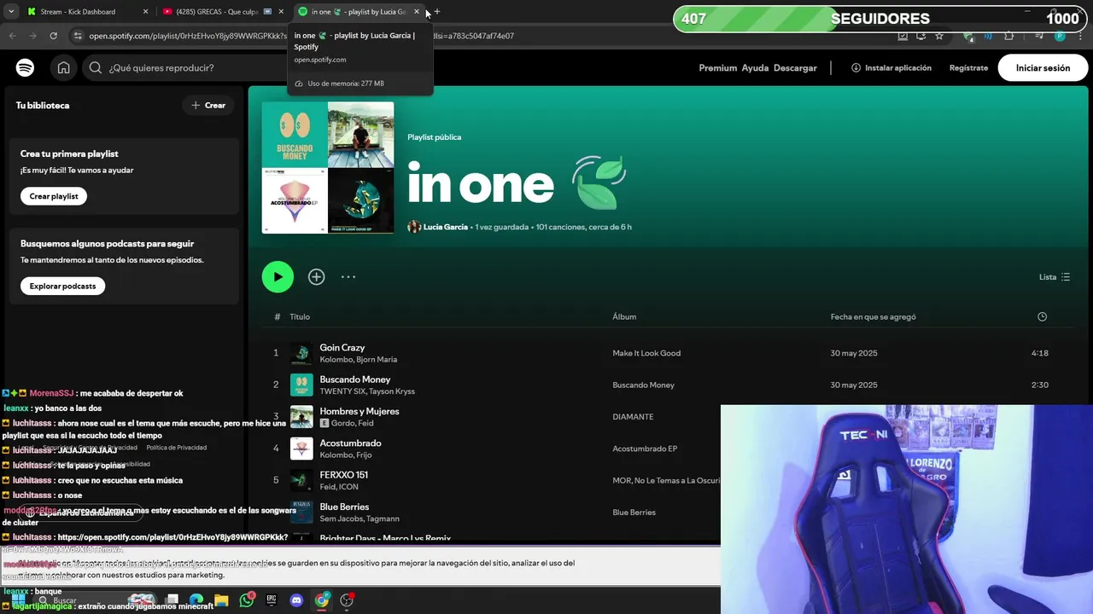Open the 'Descargar' link
The image size is (1093, 614).
[x=795, y=67]
